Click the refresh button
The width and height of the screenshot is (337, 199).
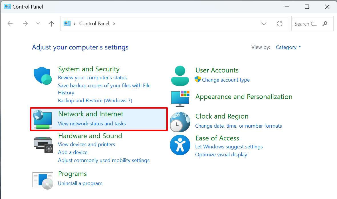280,24
